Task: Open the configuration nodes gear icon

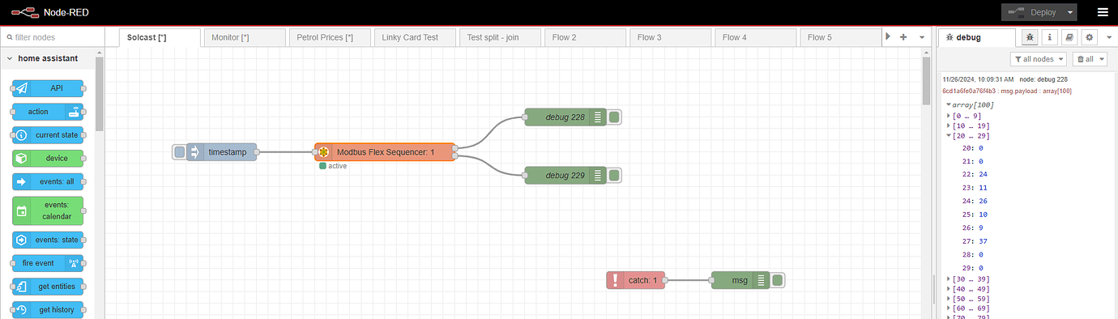Action: [x=1089, y=37]
